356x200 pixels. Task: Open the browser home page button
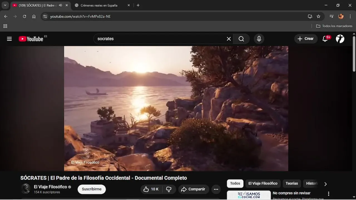(34, 16)
